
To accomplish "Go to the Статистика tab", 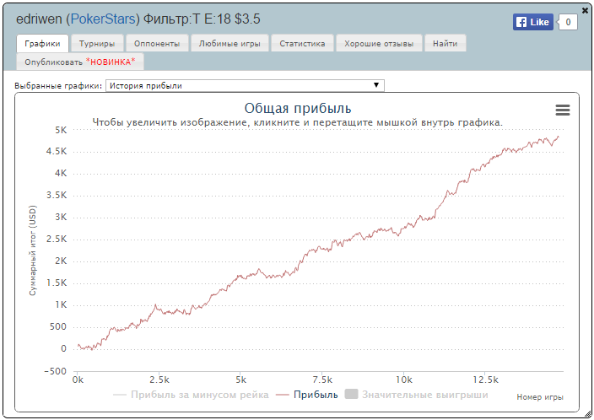I will coord(302,44).
